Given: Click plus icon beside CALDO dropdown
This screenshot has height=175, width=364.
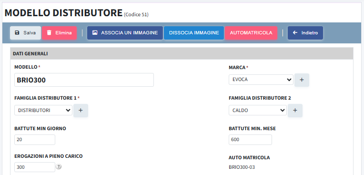Looking at the screenshot, I should pyautogui.click(x=295, y=111).
